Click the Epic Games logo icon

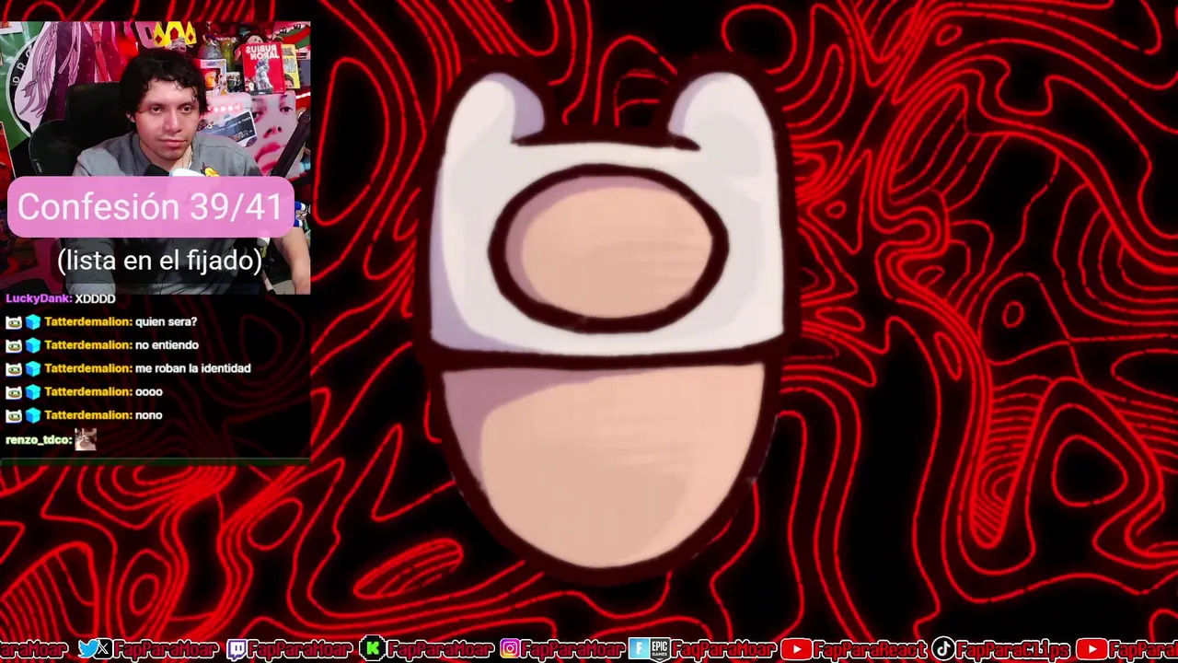tap(659, 649)
